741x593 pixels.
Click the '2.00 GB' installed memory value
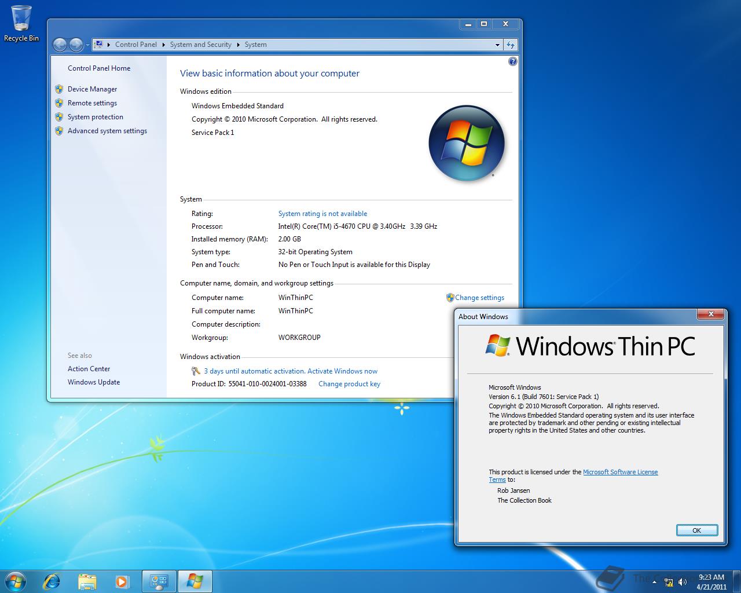point(289,239)
